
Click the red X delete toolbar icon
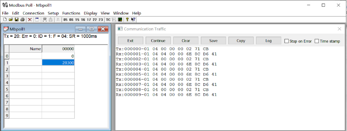coord(30,20)
